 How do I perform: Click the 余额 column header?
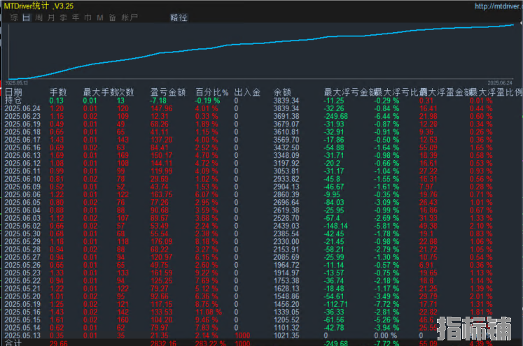[282, 92]
